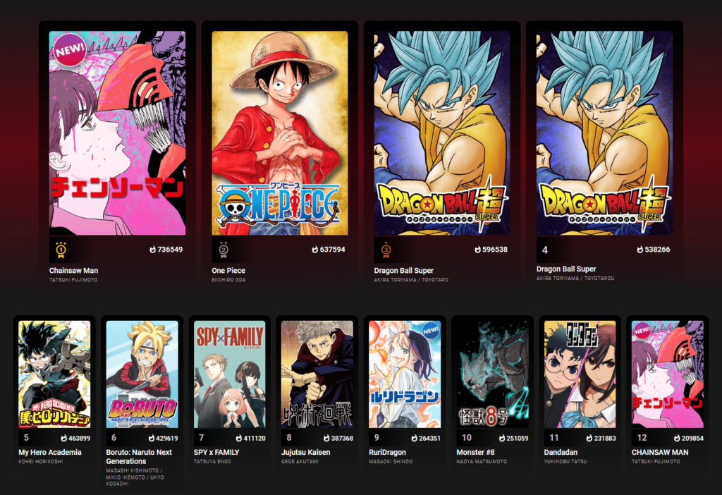This screenshot has height=495, width=722.
Task: Click the flame icon beside 411120
Action: pyautogui.click(x=238, y=439)
